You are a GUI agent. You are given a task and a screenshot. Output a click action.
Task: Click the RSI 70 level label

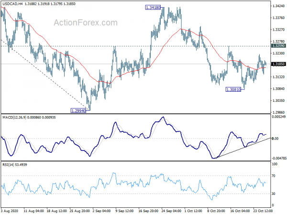coord(274,176)
